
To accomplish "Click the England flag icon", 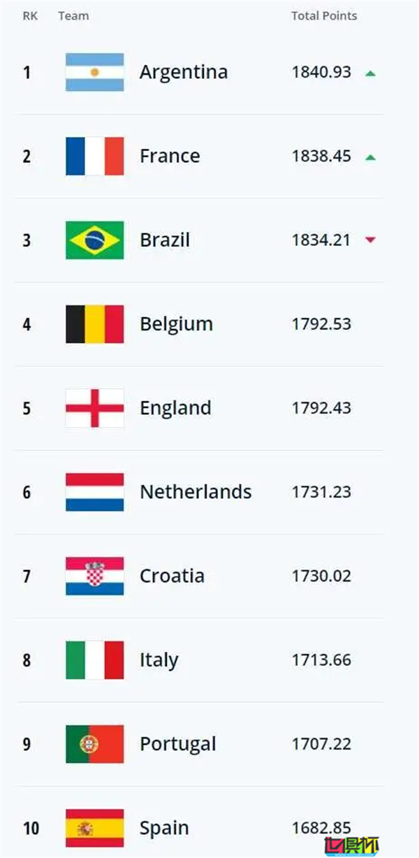I will [x=95, y=408].
